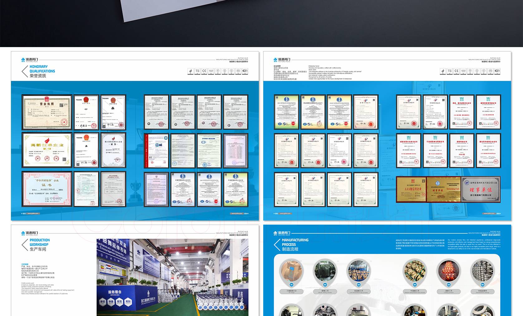This screenshot has height=316, width=523.
Task: Click the TS badge on Honorary Qualifications page
Action: click(x=197, y=71)
